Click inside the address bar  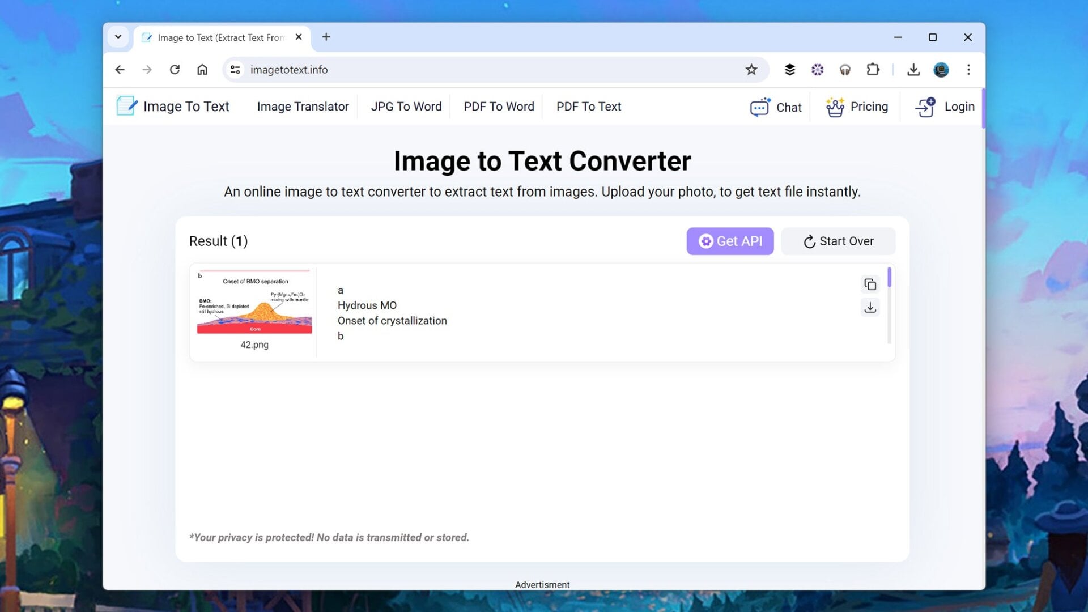397,70
